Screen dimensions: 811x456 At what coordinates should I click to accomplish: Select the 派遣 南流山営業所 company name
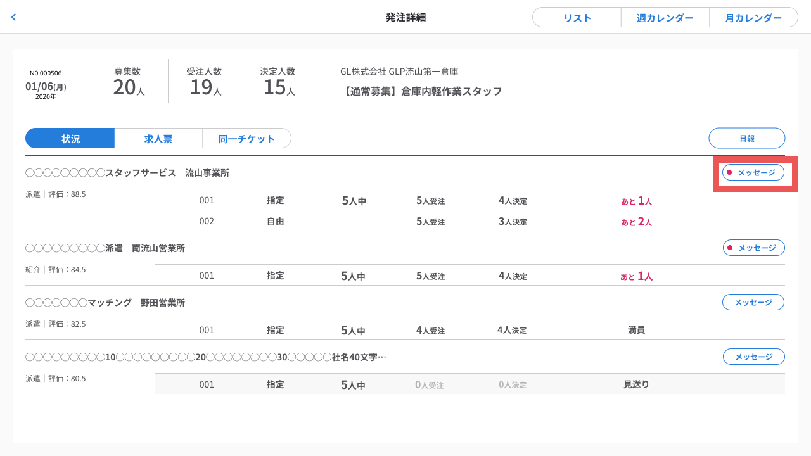click(105, 248)
